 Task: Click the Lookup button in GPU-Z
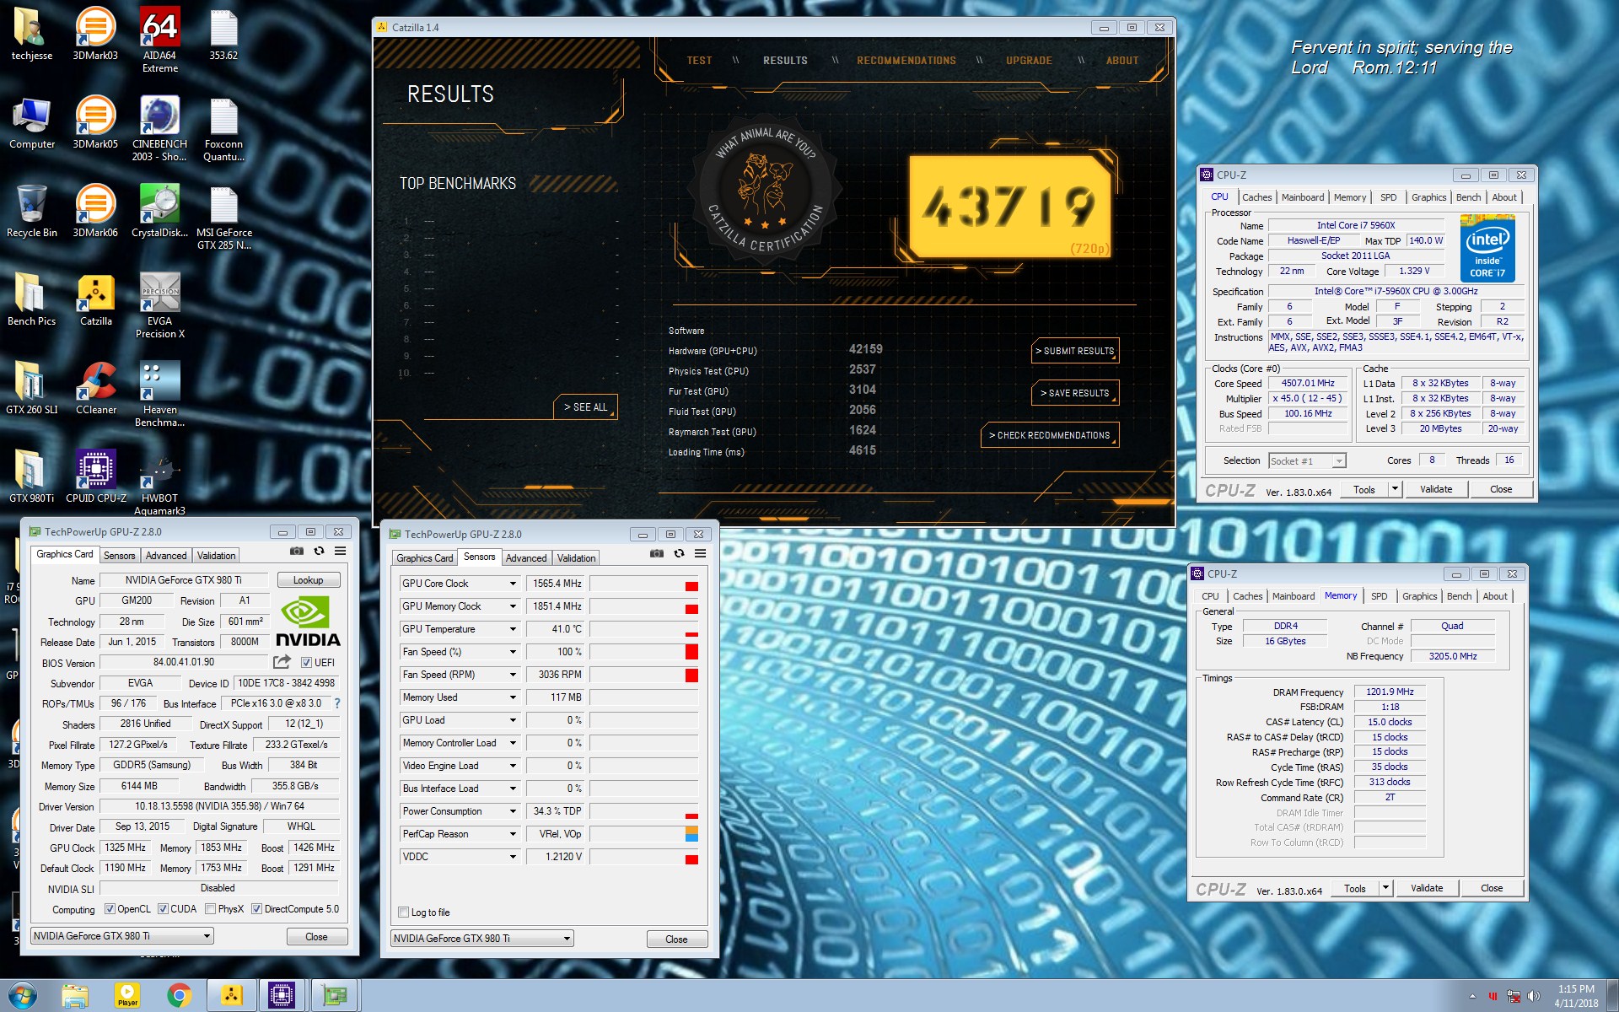(308, 580)
